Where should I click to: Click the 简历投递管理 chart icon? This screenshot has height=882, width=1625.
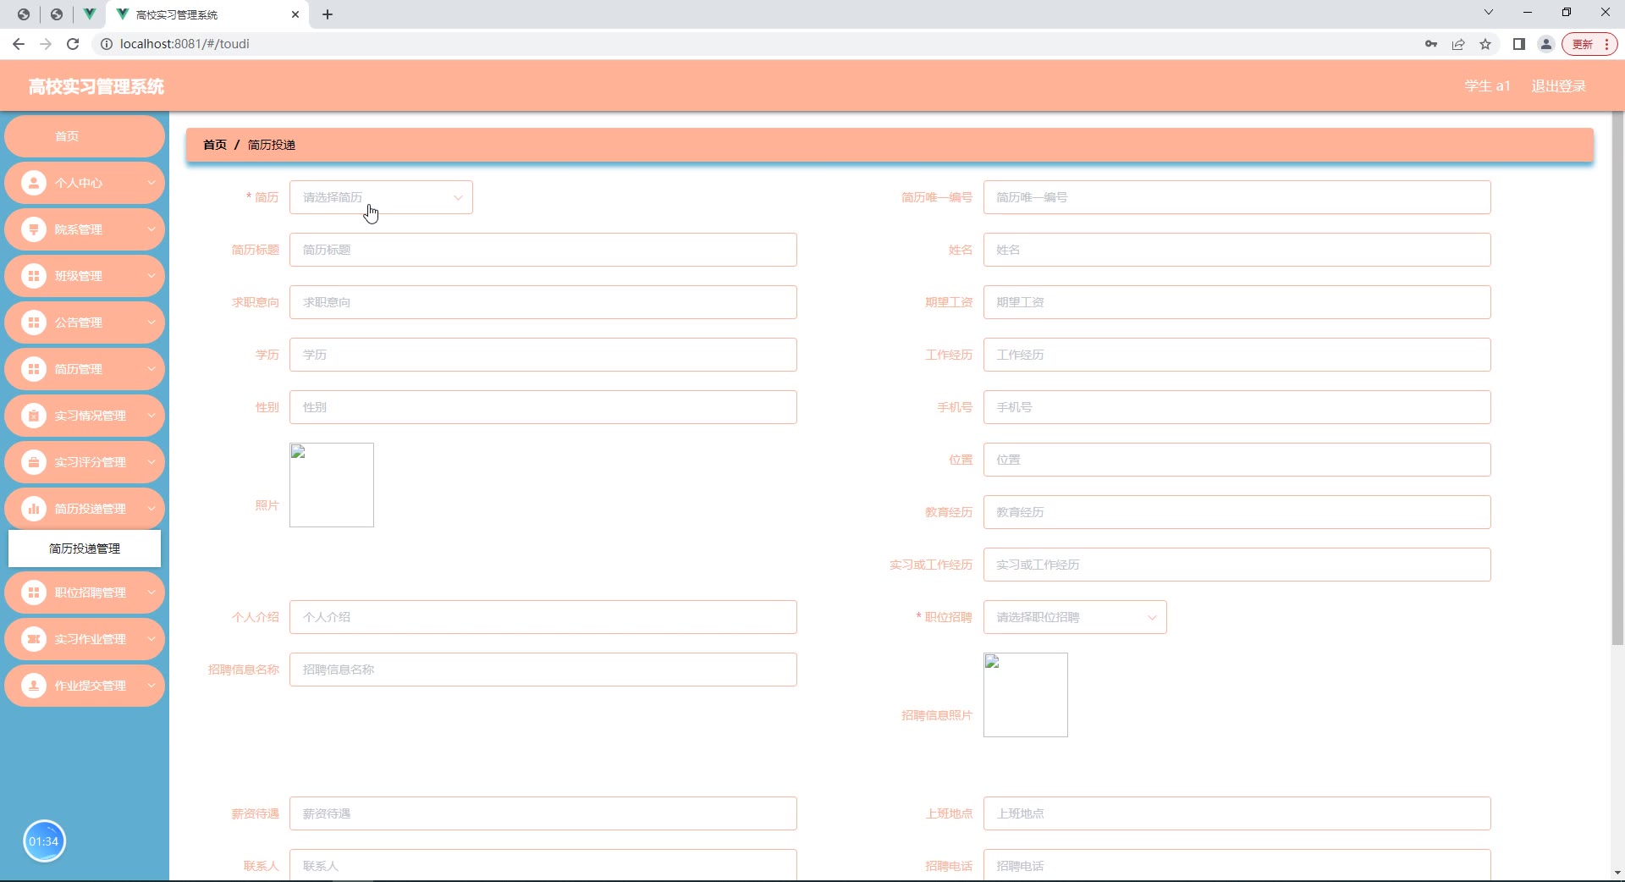(x=34, y=509)
